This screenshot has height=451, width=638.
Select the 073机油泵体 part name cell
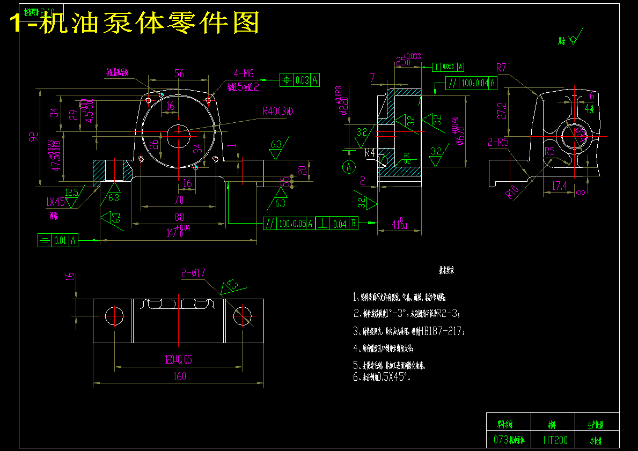[x=509, y=440]
